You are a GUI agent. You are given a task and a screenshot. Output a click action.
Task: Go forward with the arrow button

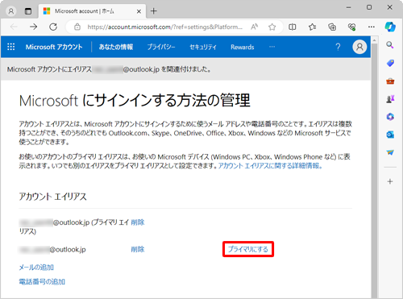[33, 27]
